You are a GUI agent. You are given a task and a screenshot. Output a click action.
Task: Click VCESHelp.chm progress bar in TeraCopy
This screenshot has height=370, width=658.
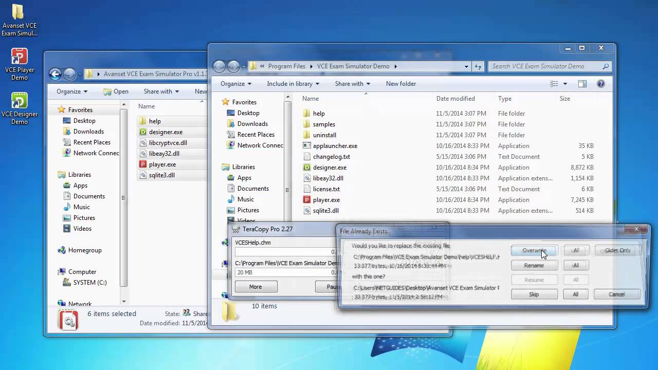286,252
